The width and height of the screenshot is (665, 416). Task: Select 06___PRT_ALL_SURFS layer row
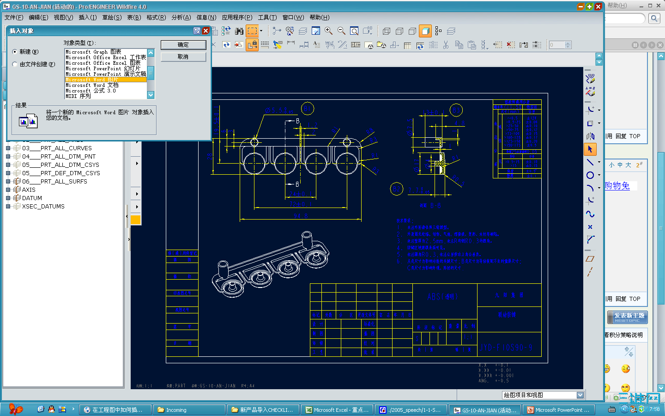click(54, 182)
